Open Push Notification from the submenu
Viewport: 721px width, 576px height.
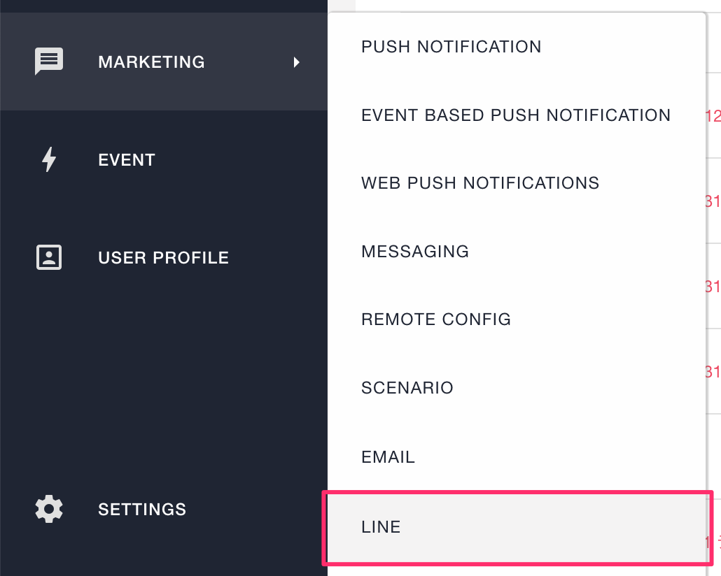point(451,47)
